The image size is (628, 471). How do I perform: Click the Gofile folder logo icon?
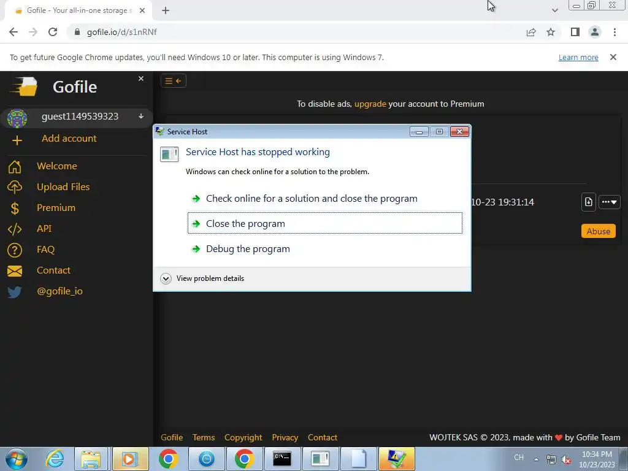pos(25,86)
